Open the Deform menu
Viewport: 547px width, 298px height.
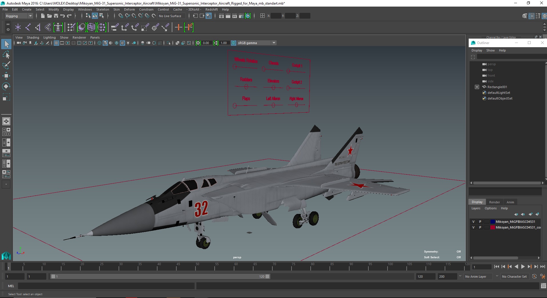(x=129, y=9)
